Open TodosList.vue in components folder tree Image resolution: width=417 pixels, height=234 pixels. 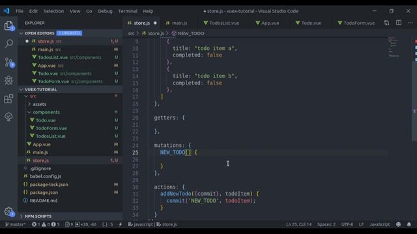coord(70,136)
